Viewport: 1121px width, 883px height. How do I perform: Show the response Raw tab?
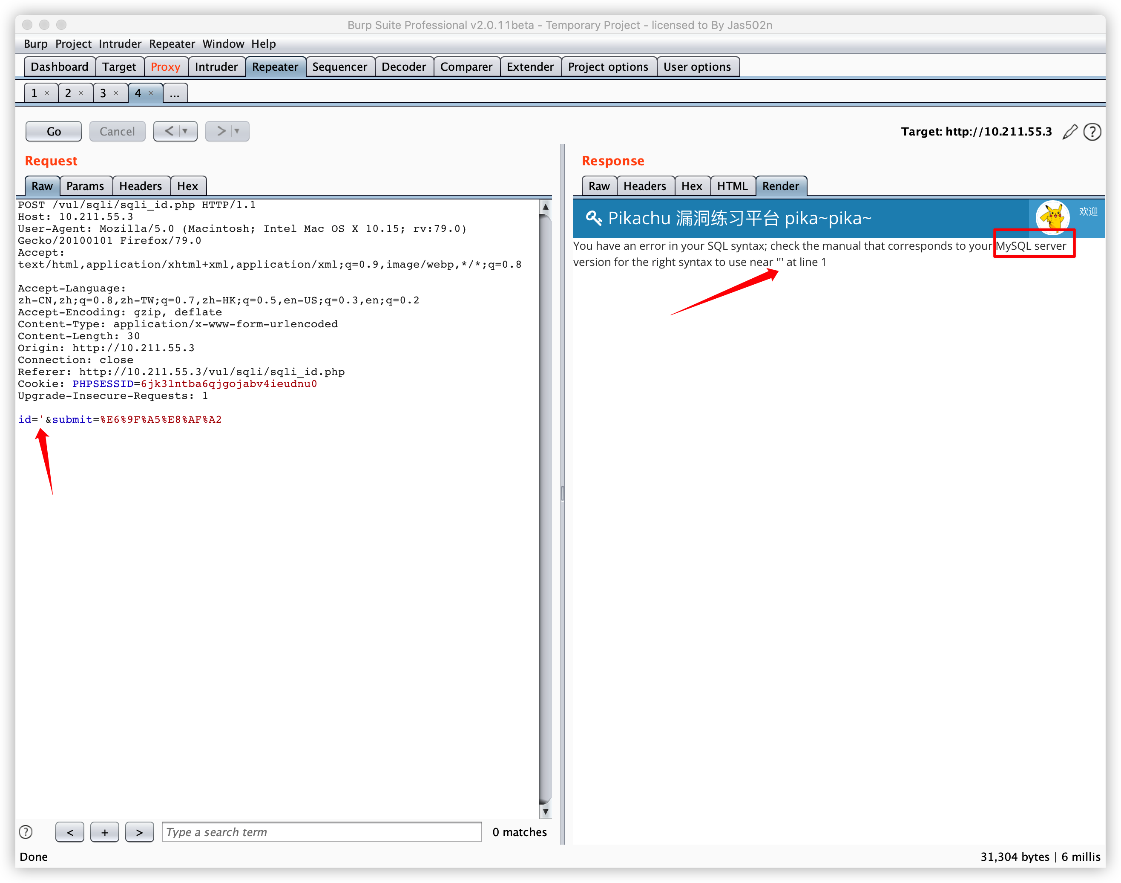[x=599, y=186]
